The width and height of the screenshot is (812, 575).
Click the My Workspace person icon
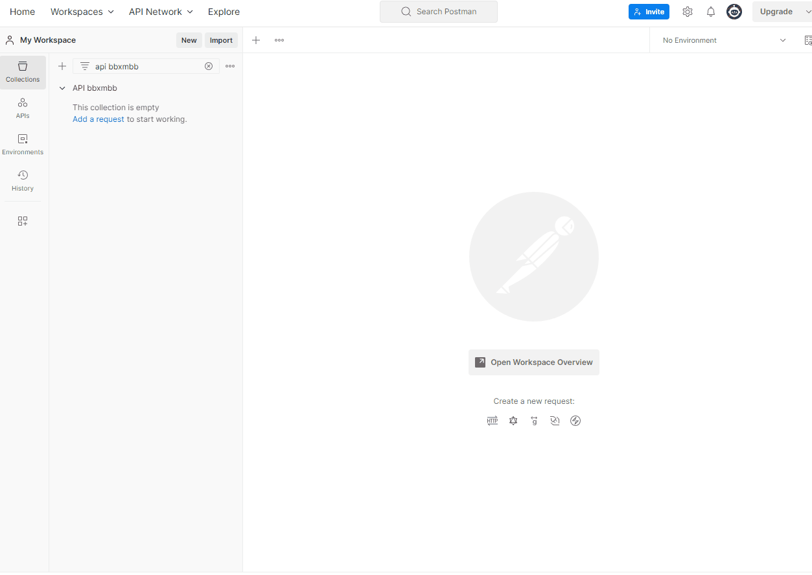tap(10, 40)
